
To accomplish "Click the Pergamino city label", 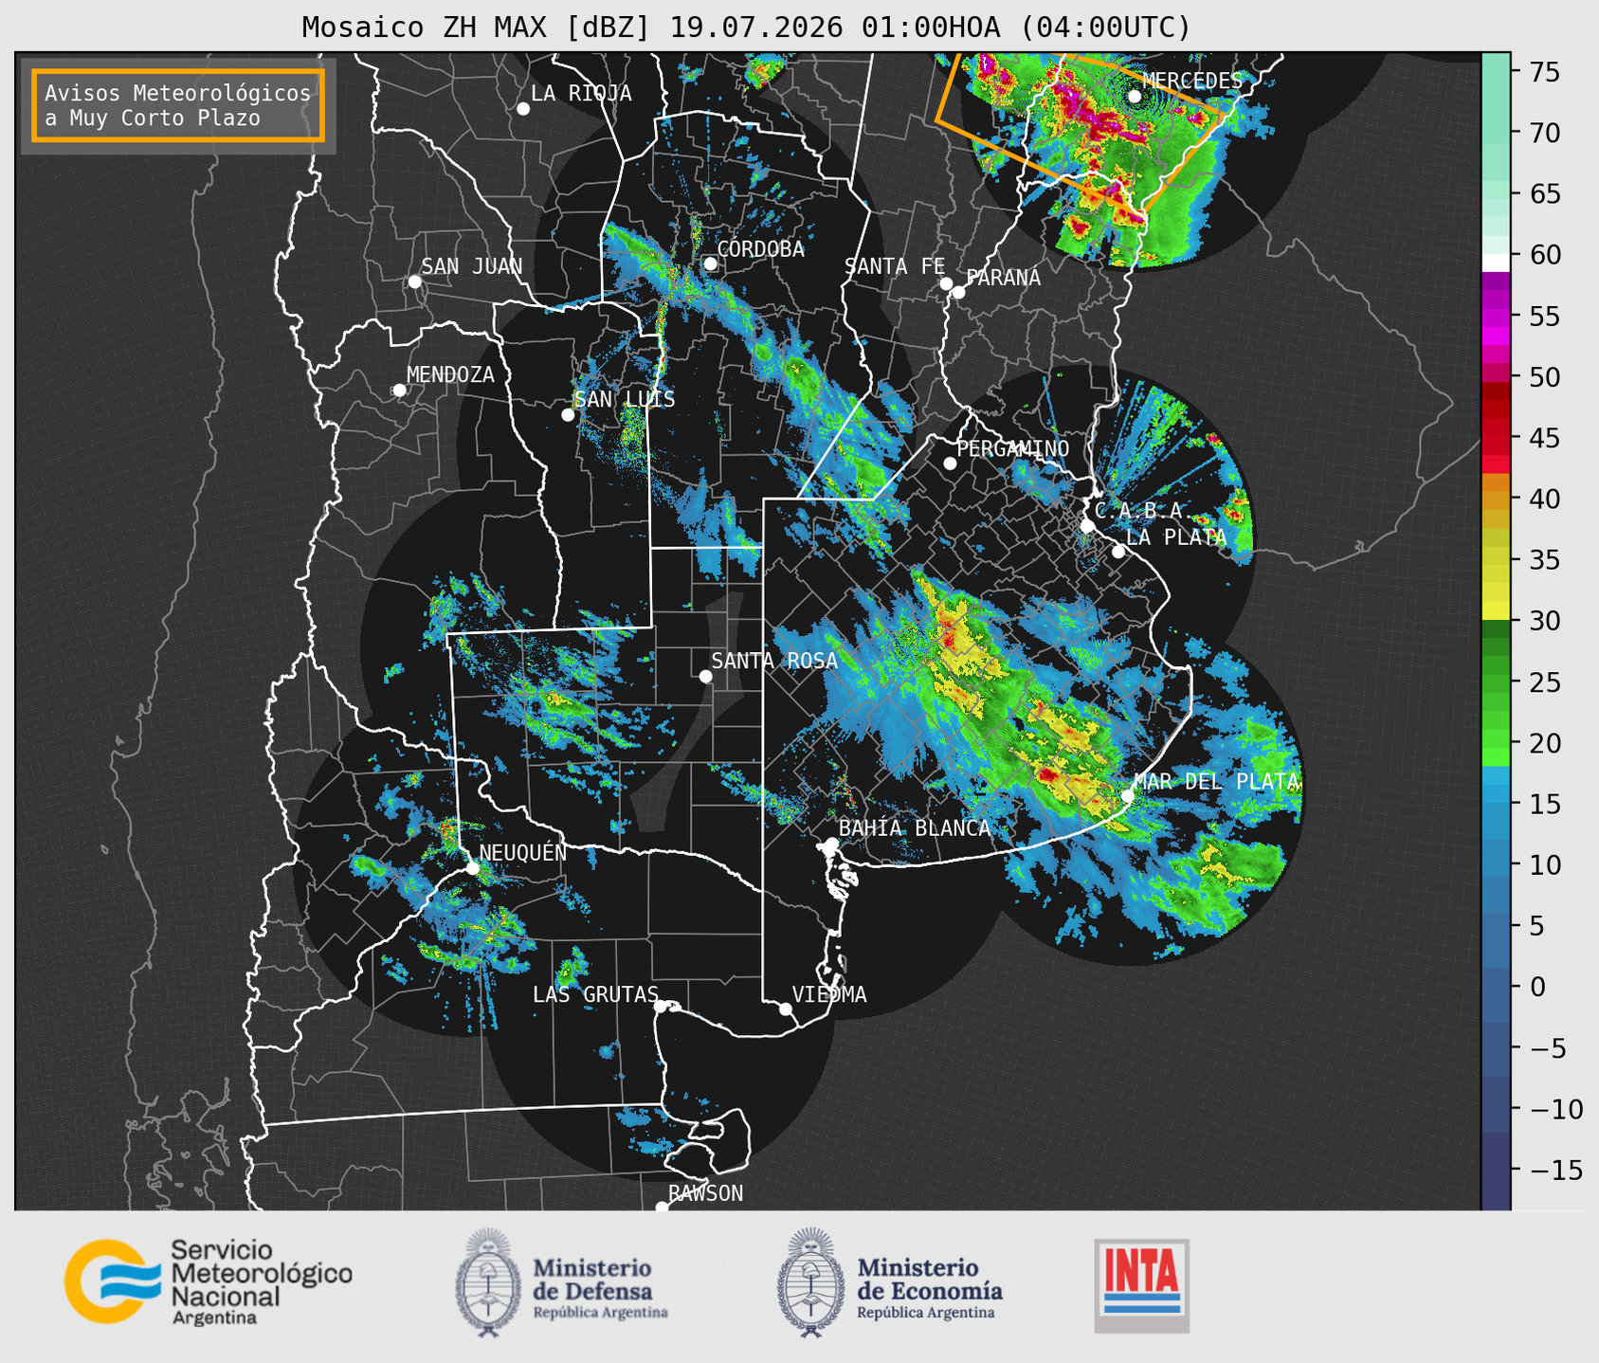I will (x=1013, y=448).
